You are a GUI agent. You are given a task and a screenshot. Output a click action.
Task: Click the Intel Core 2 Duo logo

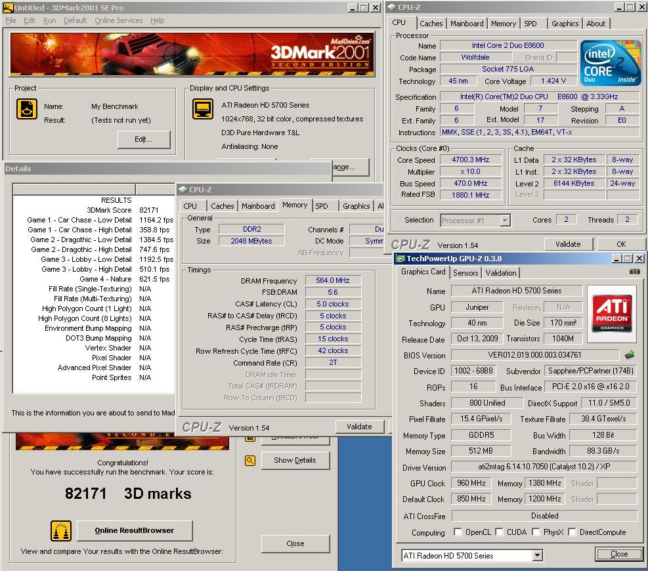point(610,62)
